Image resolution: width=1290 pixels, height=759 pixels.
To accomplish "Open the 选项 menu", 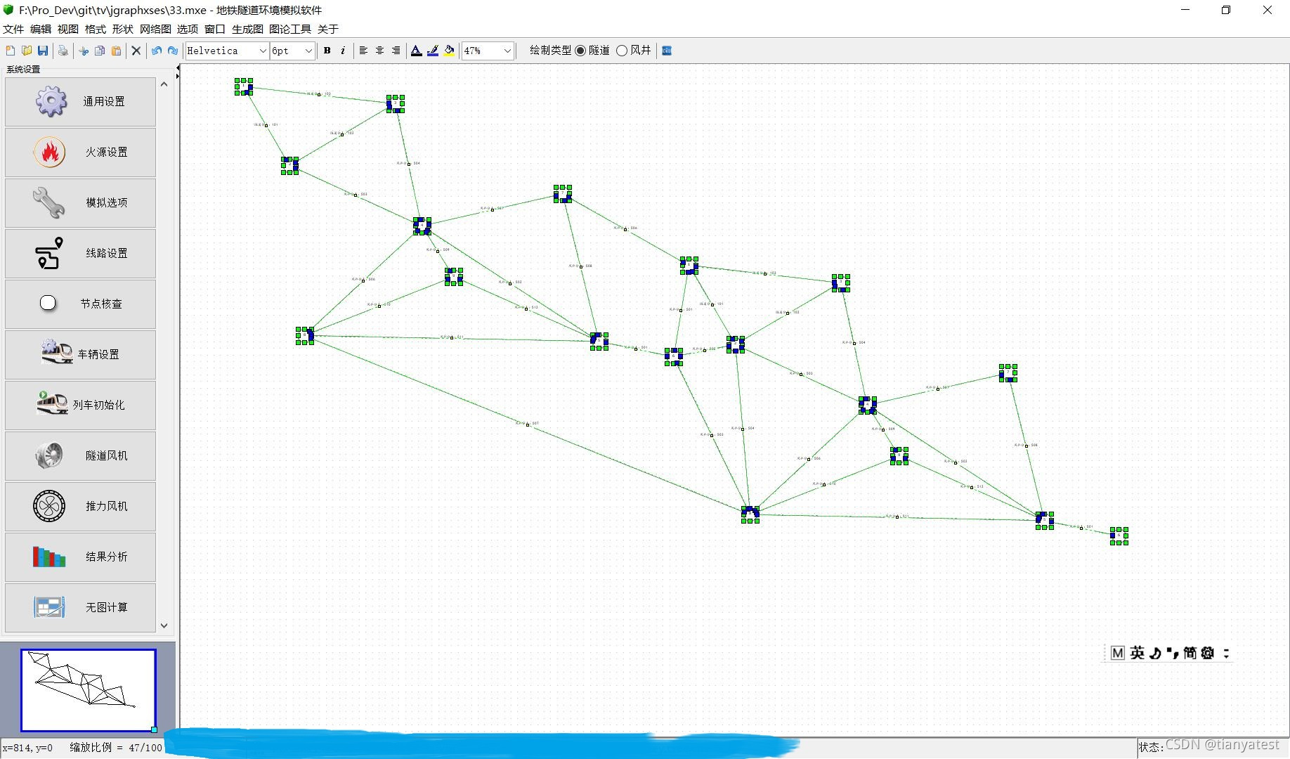I will pyautogui.click(x=188, y=29).
